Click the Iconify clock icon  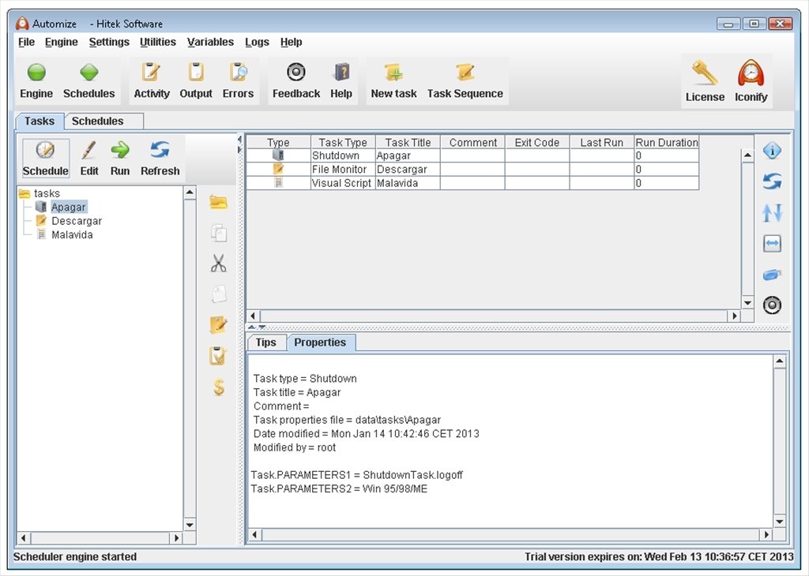click(751, 73)
